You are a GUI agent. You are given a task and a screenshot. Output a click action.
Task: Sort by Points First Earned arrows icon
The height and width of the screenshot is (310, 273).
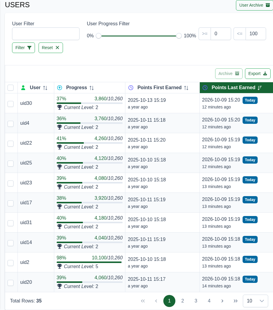[186, 88]
